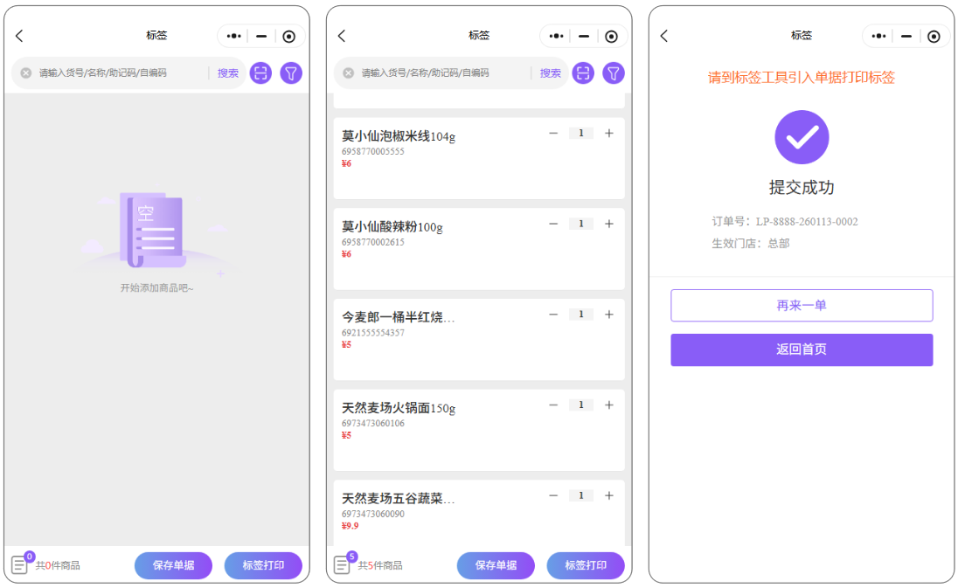Decrease quantity of 天然麦场五谷蔬菜

[553, 495]
